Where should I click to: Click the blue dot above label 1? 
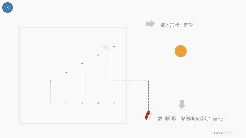(50, 81)
